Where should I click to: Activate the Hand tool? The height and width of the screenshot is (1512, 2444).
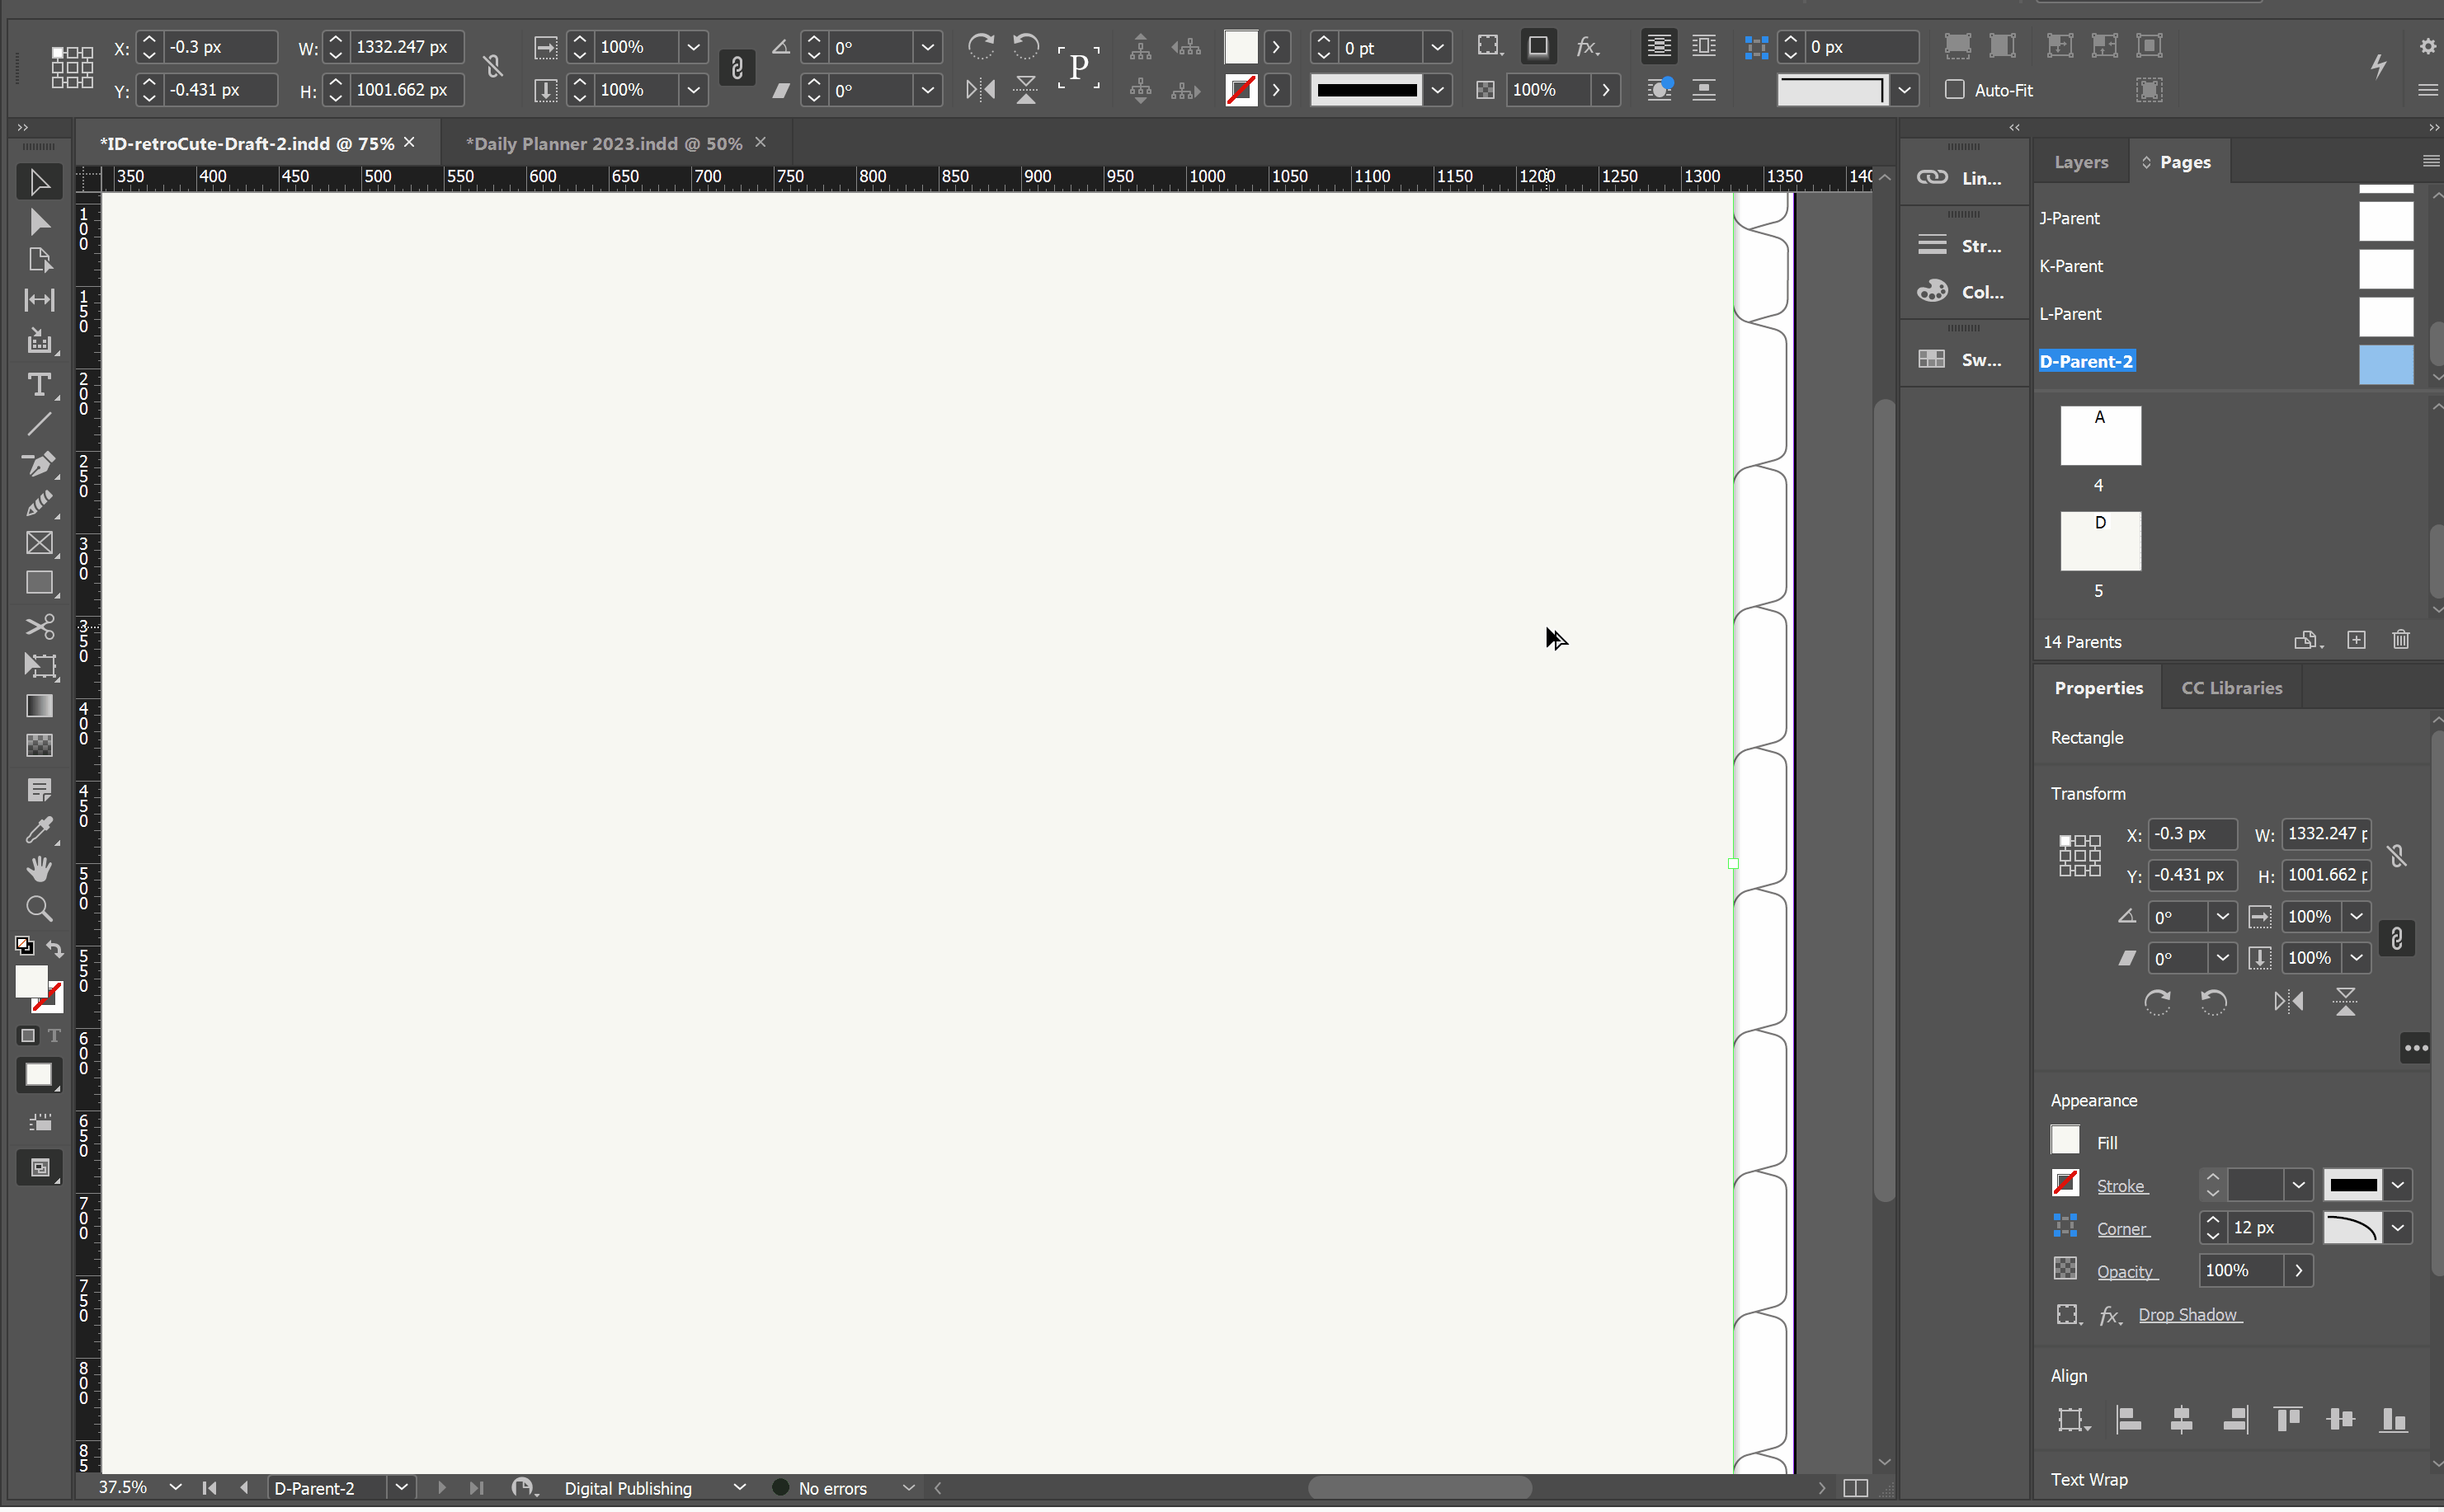pyautogui.click(x=38, y=871)
